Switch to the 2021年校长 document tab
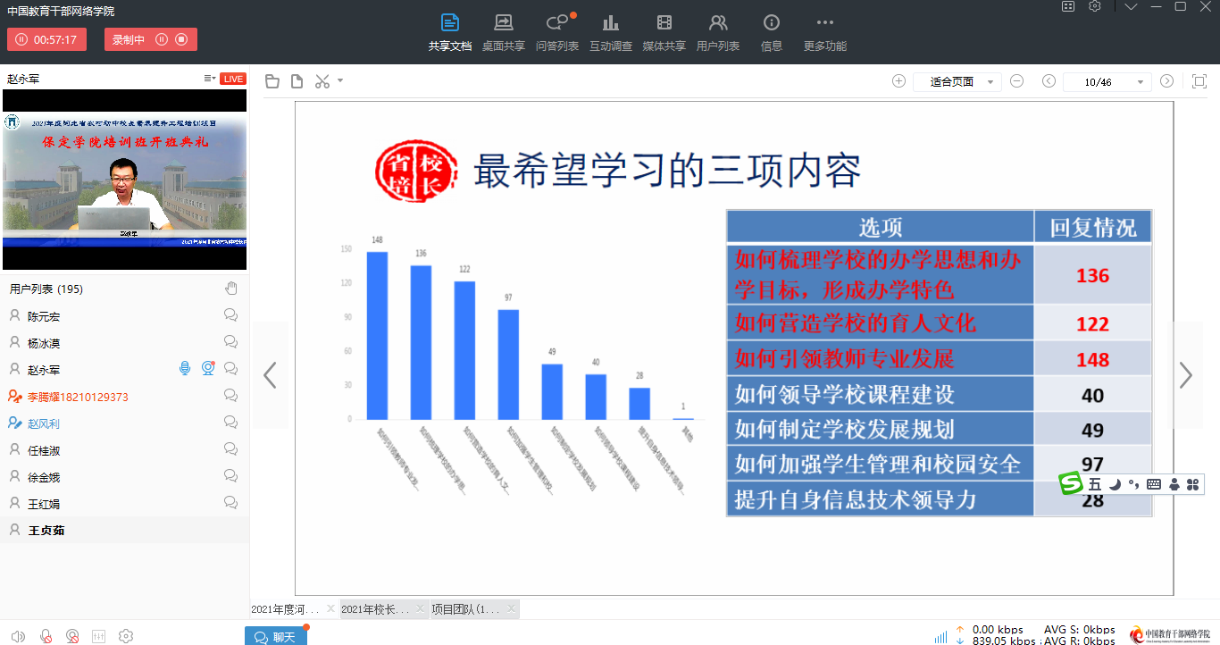Viewport: 1220px width, 645px height. [x=375, y=609]
